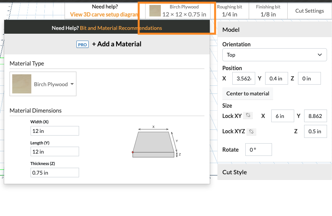Click Add a Material button
332x216 pixels.
[117, 44]
